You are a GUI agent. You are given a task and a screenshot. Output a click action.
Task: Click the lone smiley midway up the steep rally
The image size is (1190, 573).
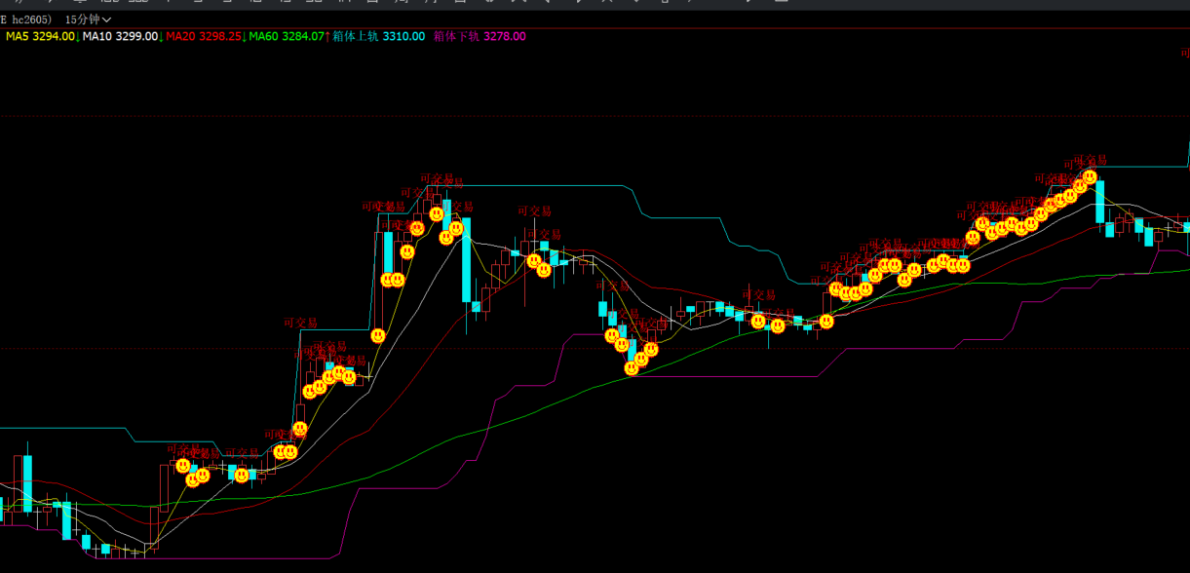(x=378, y=335)
